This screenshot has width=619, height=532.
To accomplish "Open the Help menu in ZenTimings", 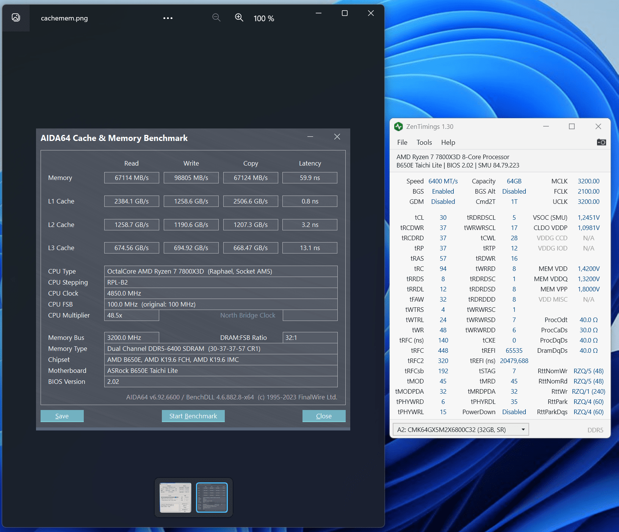I will pyautogui.click(x=448, y=142).
